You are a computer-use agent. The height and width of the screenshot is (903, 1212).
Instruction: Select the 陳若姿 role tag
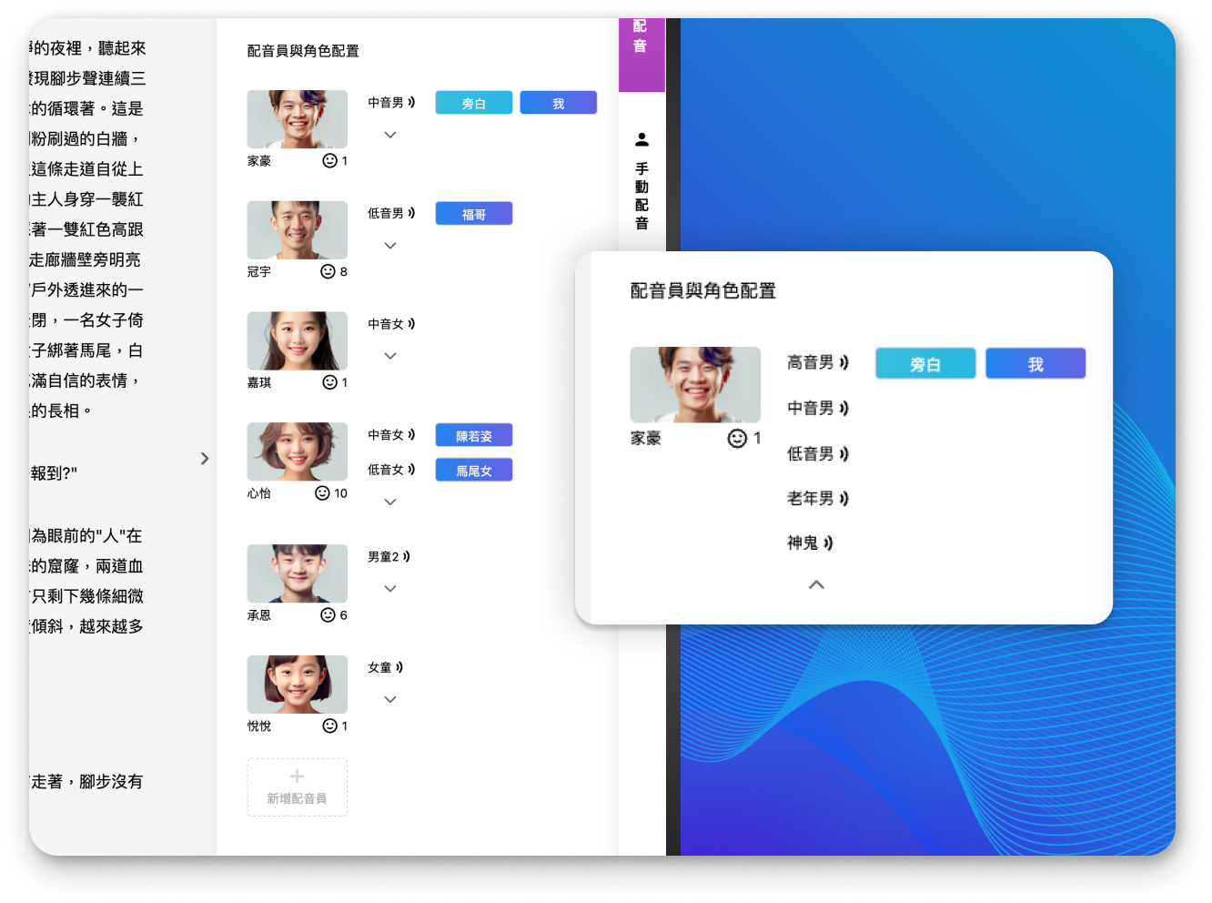pos(473,435)
